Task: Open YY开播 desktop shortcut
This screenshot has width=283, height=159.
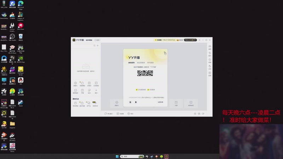Action: 4,114
